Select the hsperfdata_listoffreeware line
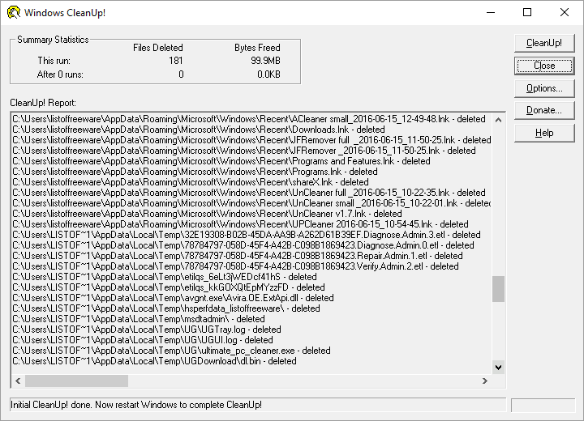 (166, 308)
